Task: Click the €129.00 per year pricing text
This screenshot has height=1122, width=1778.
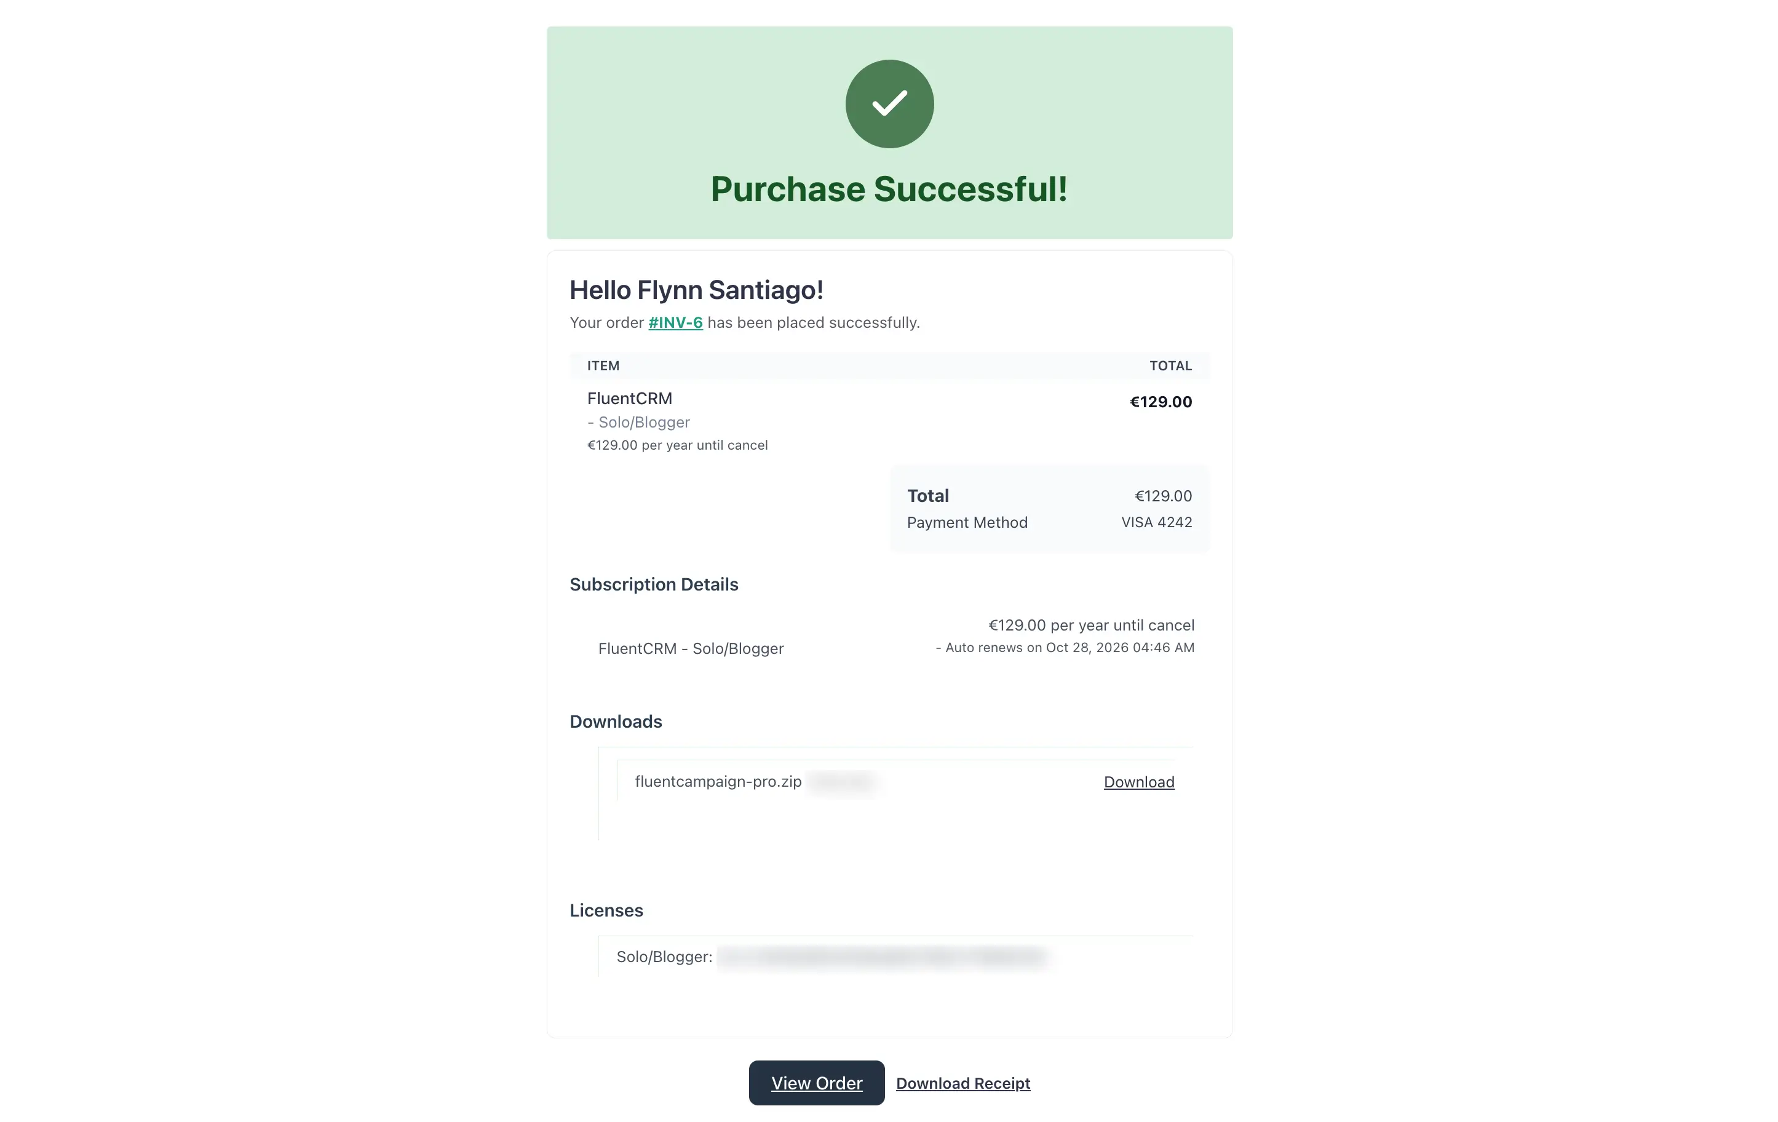Action: 1090,625
